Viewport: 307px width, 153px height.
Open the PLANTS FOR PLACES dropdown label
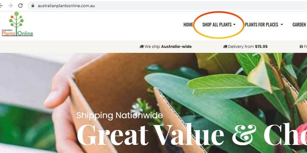[261, 24]
